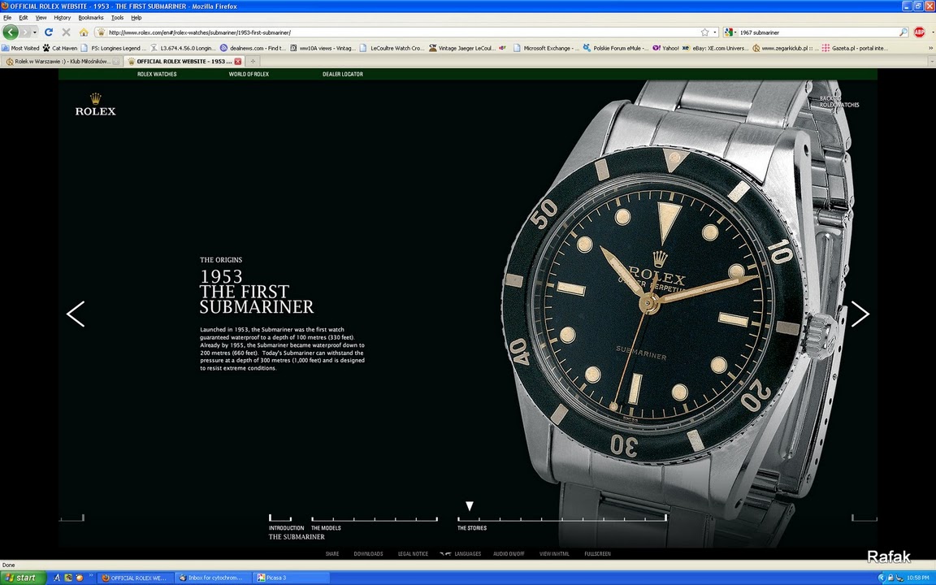Open the Help menu
Image resolution: width=936 pixels, height=585 pixels.
point(136,18)
